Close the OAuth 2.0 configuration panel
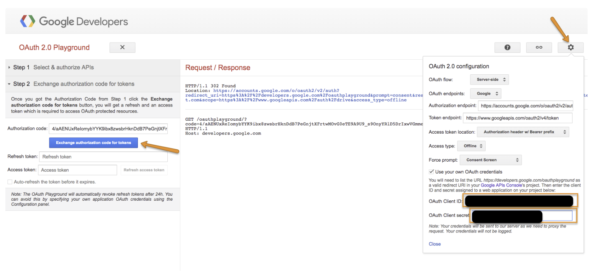 pyautogui.click(x=435, y=244)
